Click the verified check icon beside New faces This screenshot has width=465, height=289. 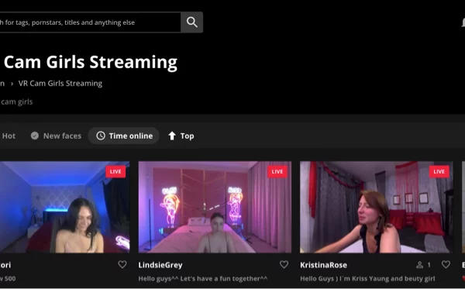35,136
